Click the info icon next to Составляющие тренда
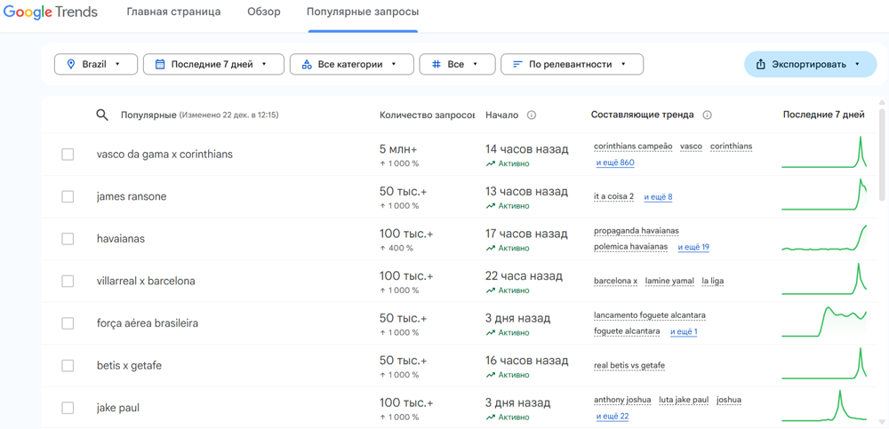Screen dimensions: 889x429 [x=707, y=115]
